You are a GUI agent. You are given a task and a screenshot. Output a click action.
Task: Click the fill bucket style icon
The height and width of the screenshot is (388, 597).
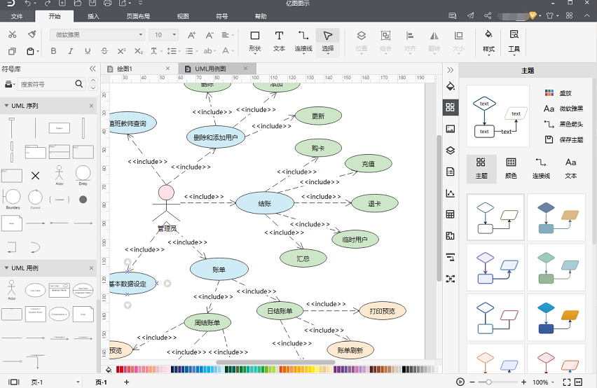(x=488, y=41)
